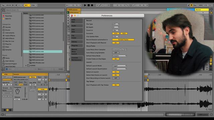Click the Armed Tracks automation button

pyautogui.click(x=123, y=40)
